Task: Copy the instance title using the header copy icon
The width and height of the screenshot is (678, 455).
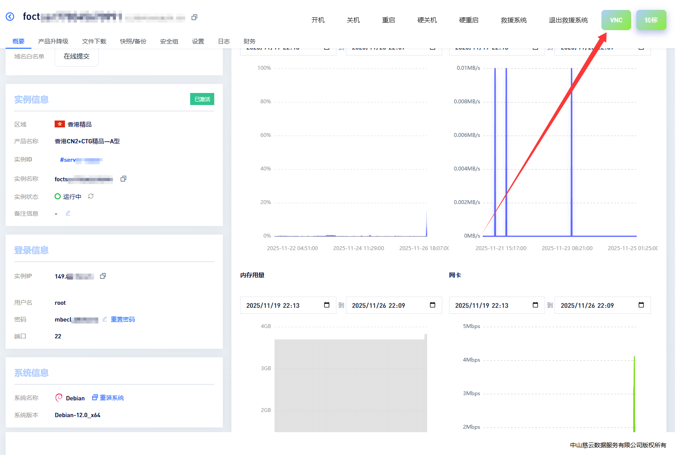Action: pos(194,17)
